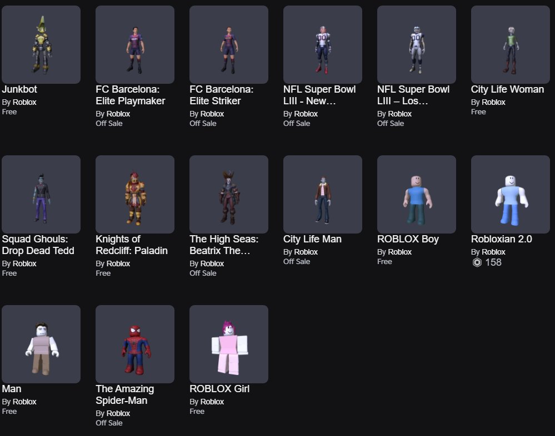The image size is (555, 436).
Task: Open the Junkbot avatar thumbnail
Action: (x=41, y=44)
